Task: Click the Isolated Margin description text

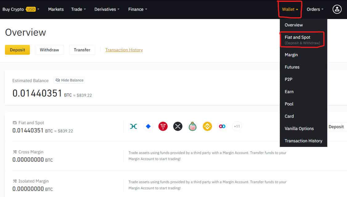Action: pos(207,185)
